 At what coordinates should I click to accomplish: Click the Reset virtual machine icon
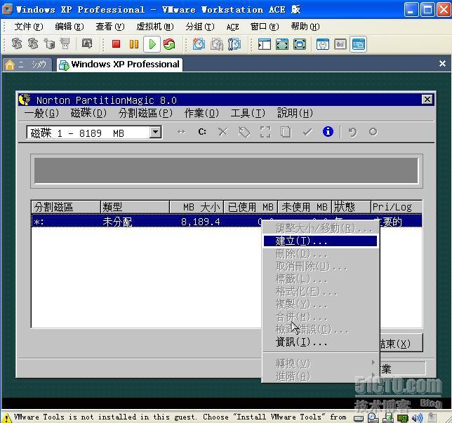tap(169, 44)
